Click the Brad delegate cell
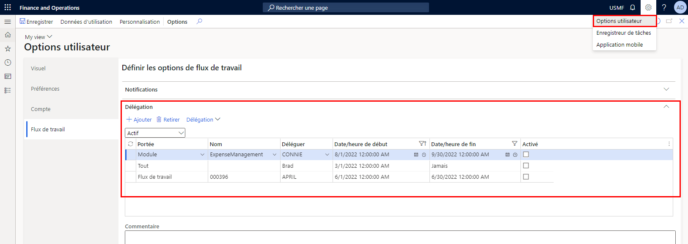Screen dimensions: 688x244 306,166
